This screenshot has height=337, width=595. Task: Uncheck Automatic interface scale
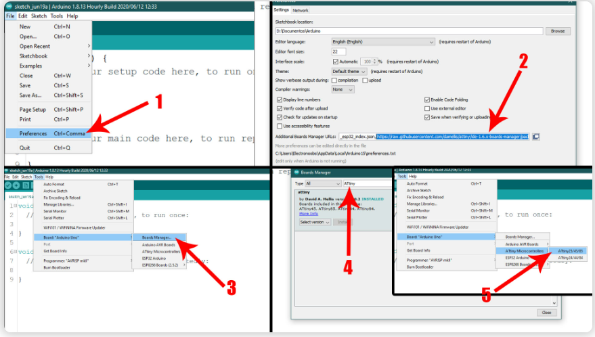(336, 62)
